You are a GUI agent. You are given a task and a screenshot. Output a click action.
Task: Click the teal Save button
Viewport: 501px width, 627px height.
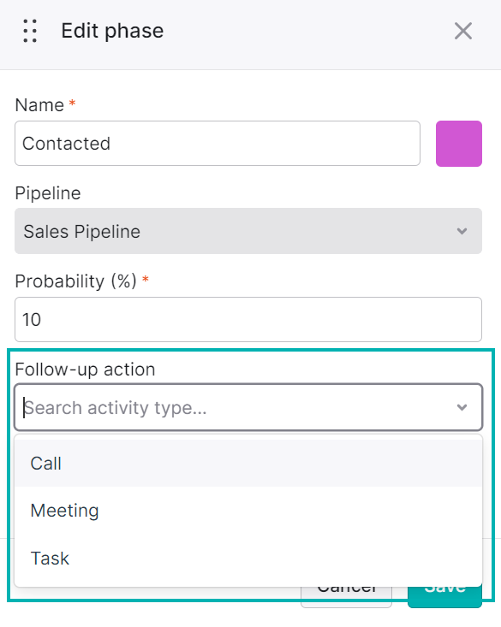coord(444,597)
